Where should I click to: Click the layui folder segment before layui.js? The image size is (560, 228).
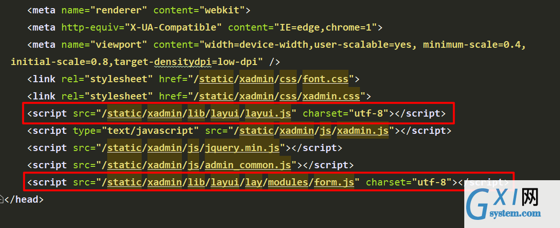pos(225,113)
